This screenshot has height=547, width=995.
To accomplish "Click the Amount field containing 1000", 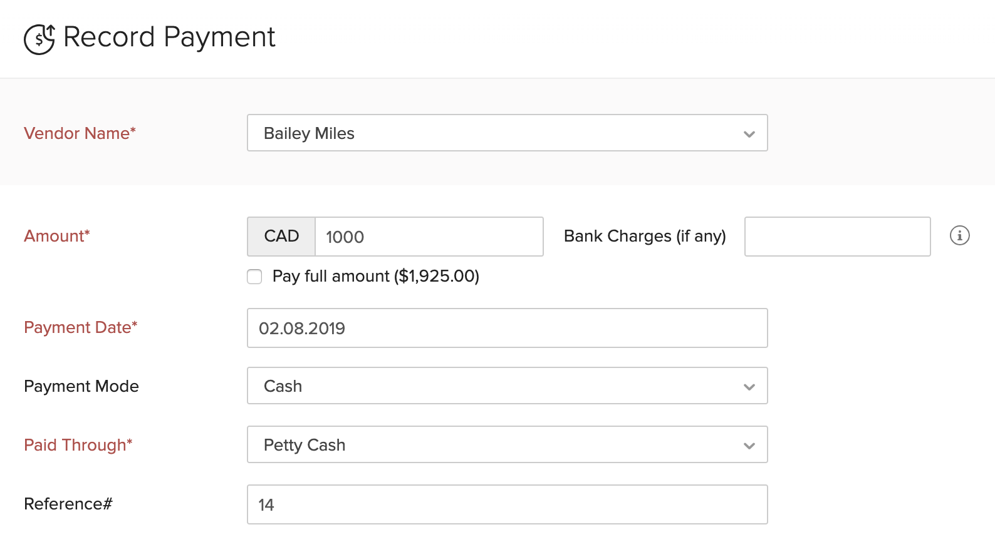I will (429, 237).
